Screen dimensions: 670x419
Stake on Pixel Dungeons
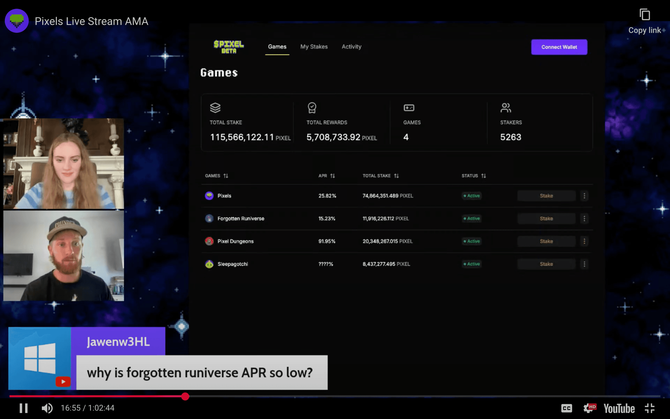click(546, 241)
